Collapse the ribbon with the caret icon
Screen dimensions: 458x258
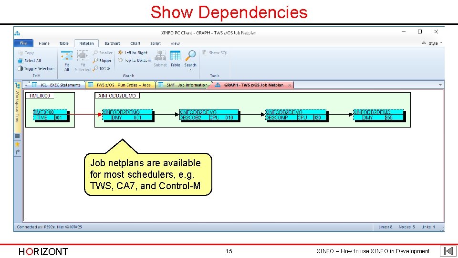click(x=424, y=43)
